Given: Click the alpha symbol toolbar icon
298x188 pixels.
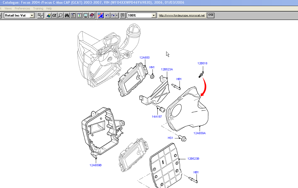Looking at the screenshot, I should click(x=54, y=15).
